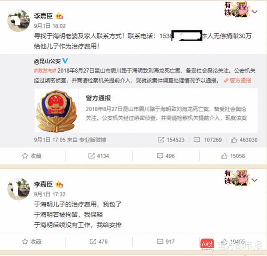The image size is (267, 256).
Task: Click 李嘉臣 username on second post
Action: [43, 184]
